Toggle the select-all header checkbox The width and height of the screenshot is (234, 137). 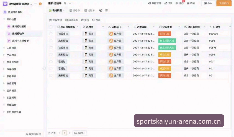click(x=51, y=27)
